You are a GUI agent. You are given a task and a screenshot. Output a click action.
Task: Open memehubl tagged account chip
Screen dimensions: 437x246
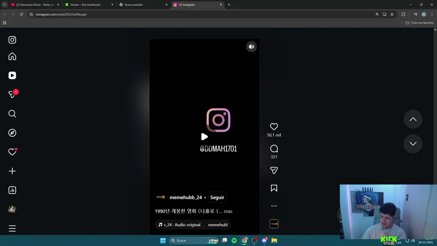tap(218, 225)
